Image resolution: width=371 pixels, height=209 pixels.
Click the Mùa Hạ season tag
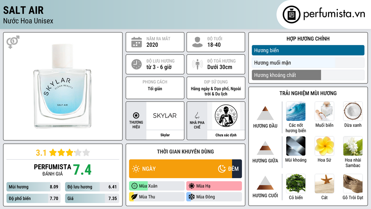(214, 186)
